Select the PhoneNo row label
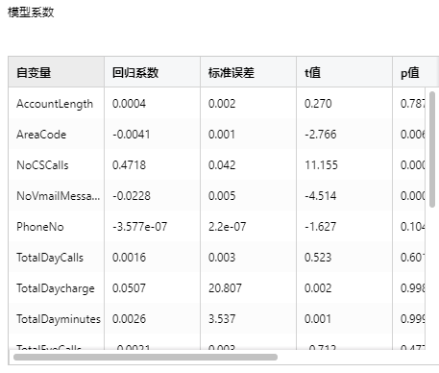 [x=40, y=227]
